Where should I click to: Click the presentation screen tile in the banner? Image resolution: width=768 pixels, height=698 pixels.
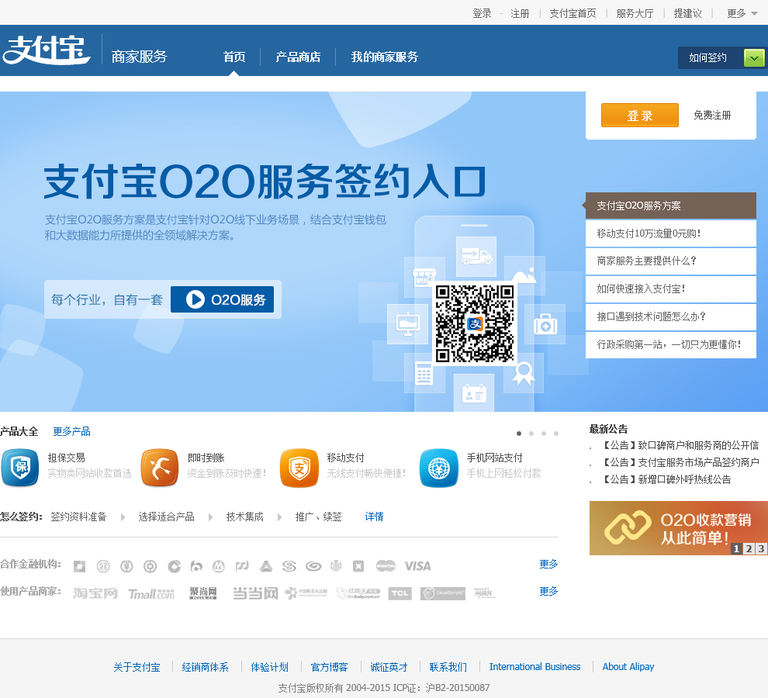408,323
